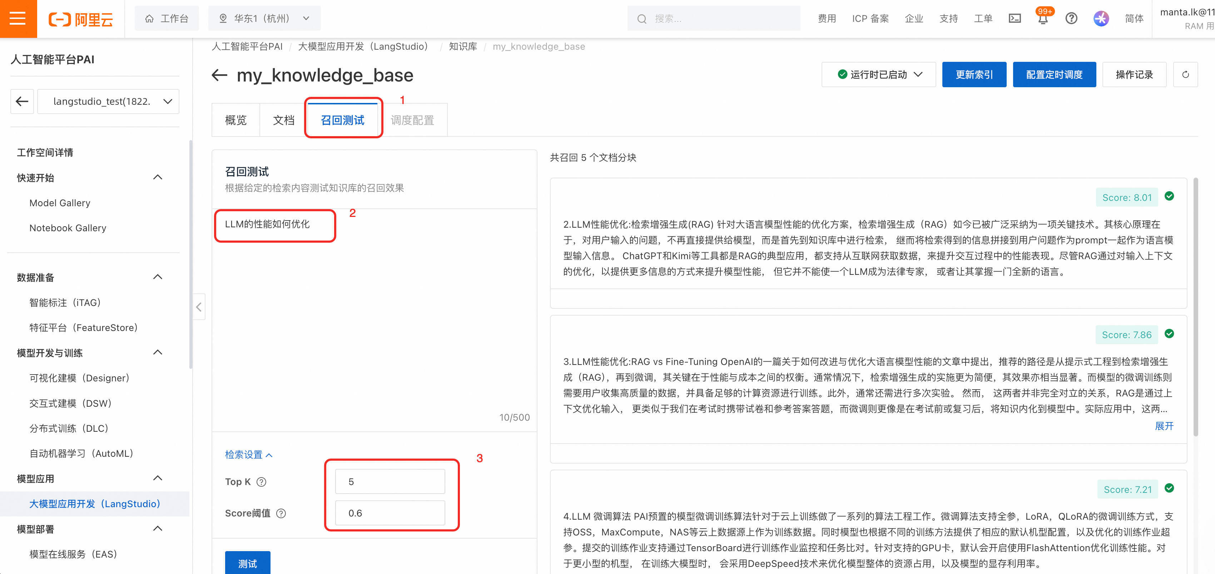Open the 华东1（杭州）region dropdown
This screenshot has height=574, width=1215.
(x=264, y=19)
